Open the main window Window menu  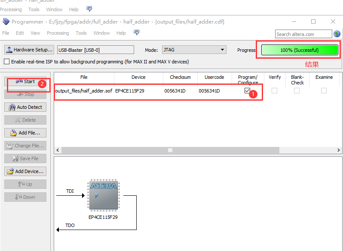pyautogui.click(x=54, y=9)
